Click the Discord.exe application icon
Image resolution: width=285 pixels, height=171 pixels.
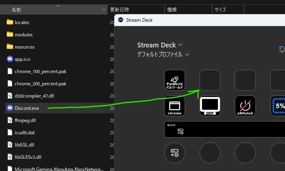(x=10, y=108)
